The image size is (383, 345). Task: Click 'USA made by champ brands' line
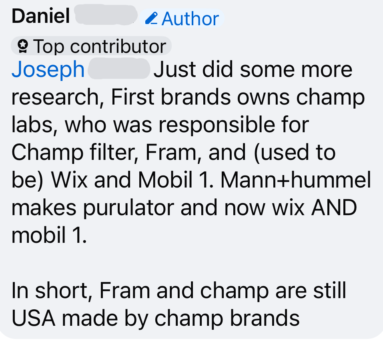(x=156, y=318)
